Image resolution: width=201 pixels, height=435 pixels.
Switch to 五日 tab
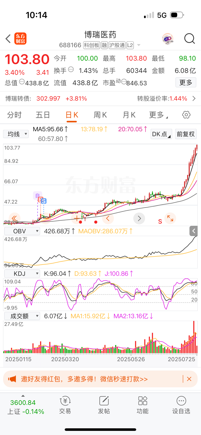(43, 115)
